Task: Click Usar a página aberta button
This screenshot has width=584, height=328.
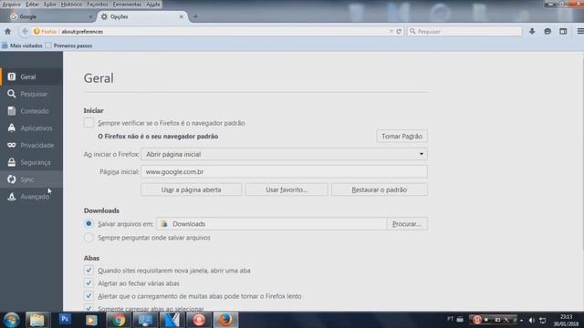Action: pos(191,190)
